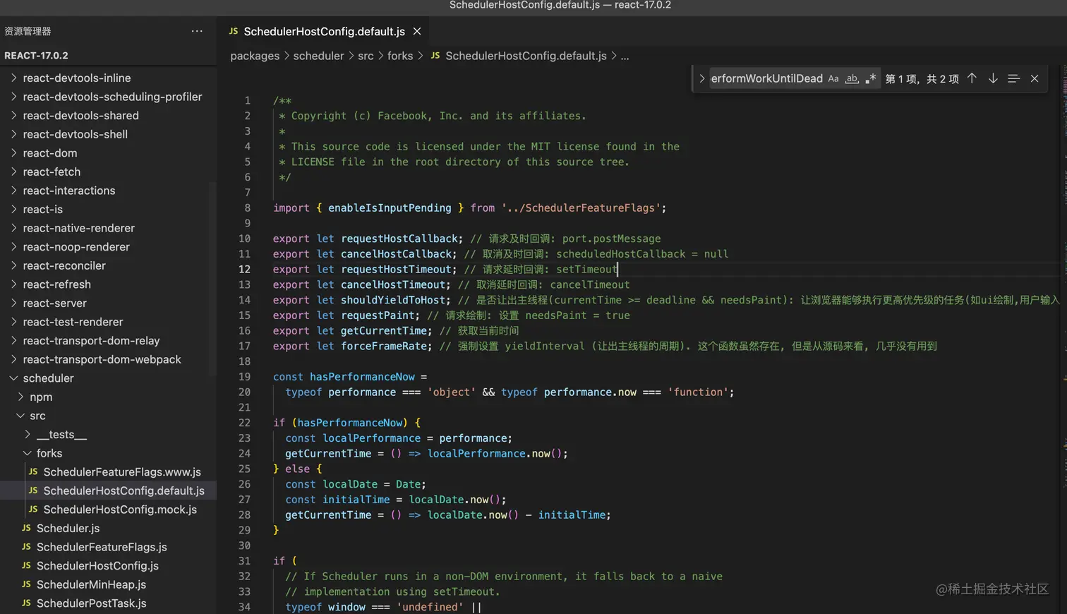This screenshot has width=1067, height=614.
Task: Click JS icon beside SchedulerHostConfig.mock.js
Action: [33, 510]
